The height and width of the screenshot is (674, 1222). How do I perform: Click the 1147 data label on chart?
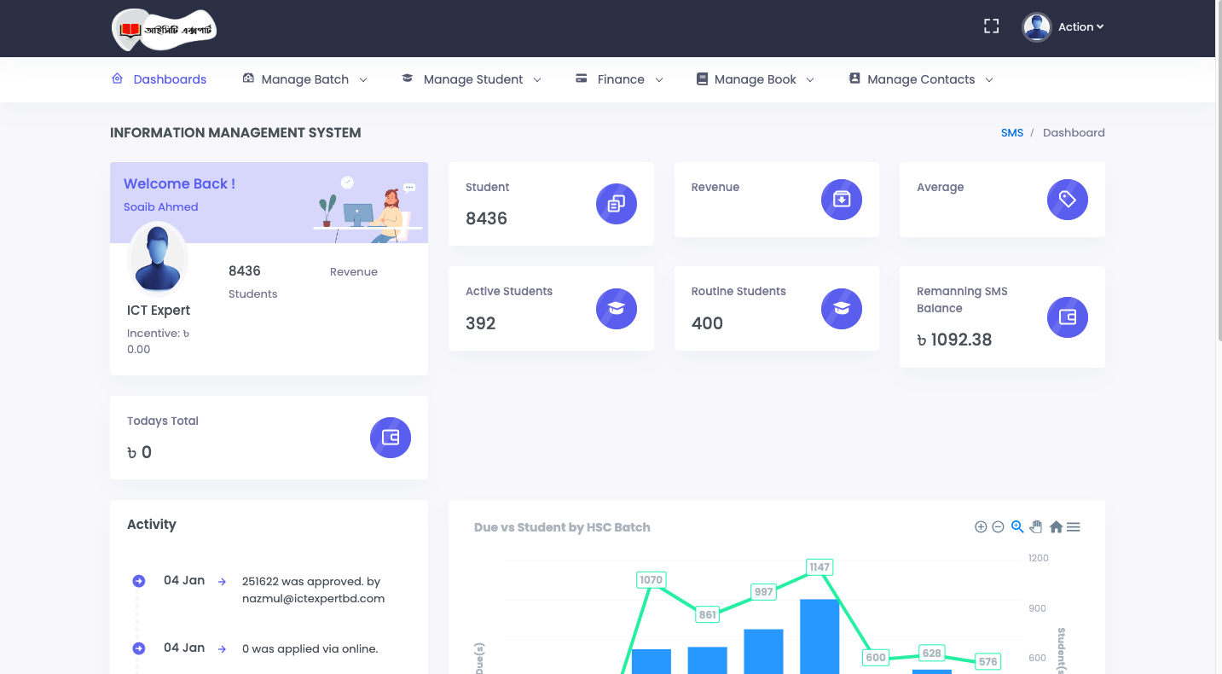click(819, 567)
